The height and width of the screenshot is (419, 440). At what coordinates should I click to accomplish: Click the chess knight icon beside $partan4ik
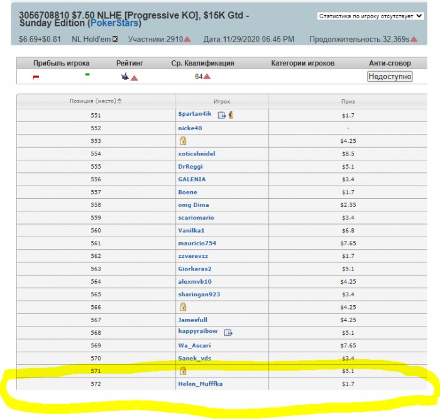point(231,115)
